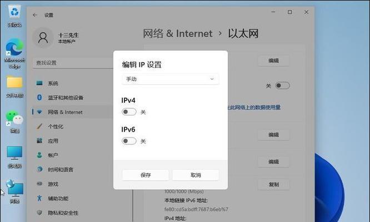Click the 查找设置 search field

[x=73, y=63]
